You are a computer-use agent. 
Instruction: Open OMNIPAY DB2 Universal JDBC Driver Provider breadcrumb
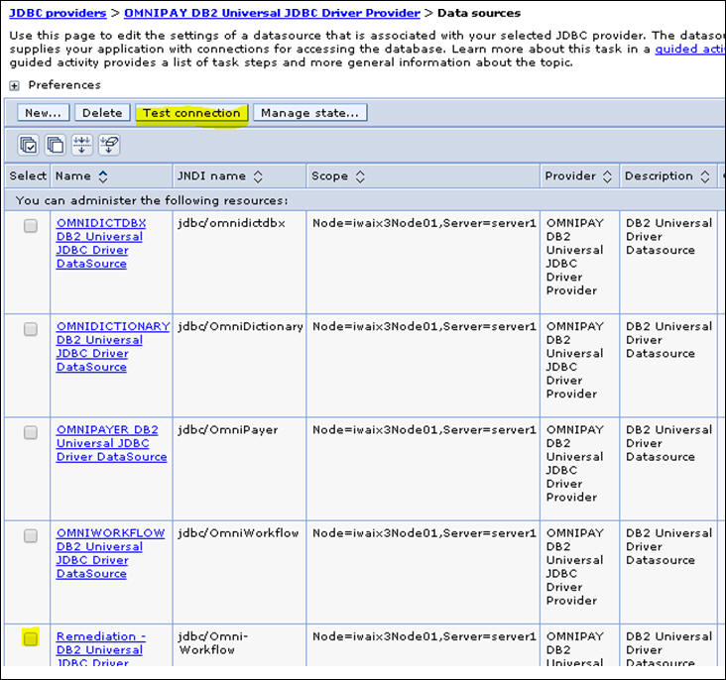272,13
